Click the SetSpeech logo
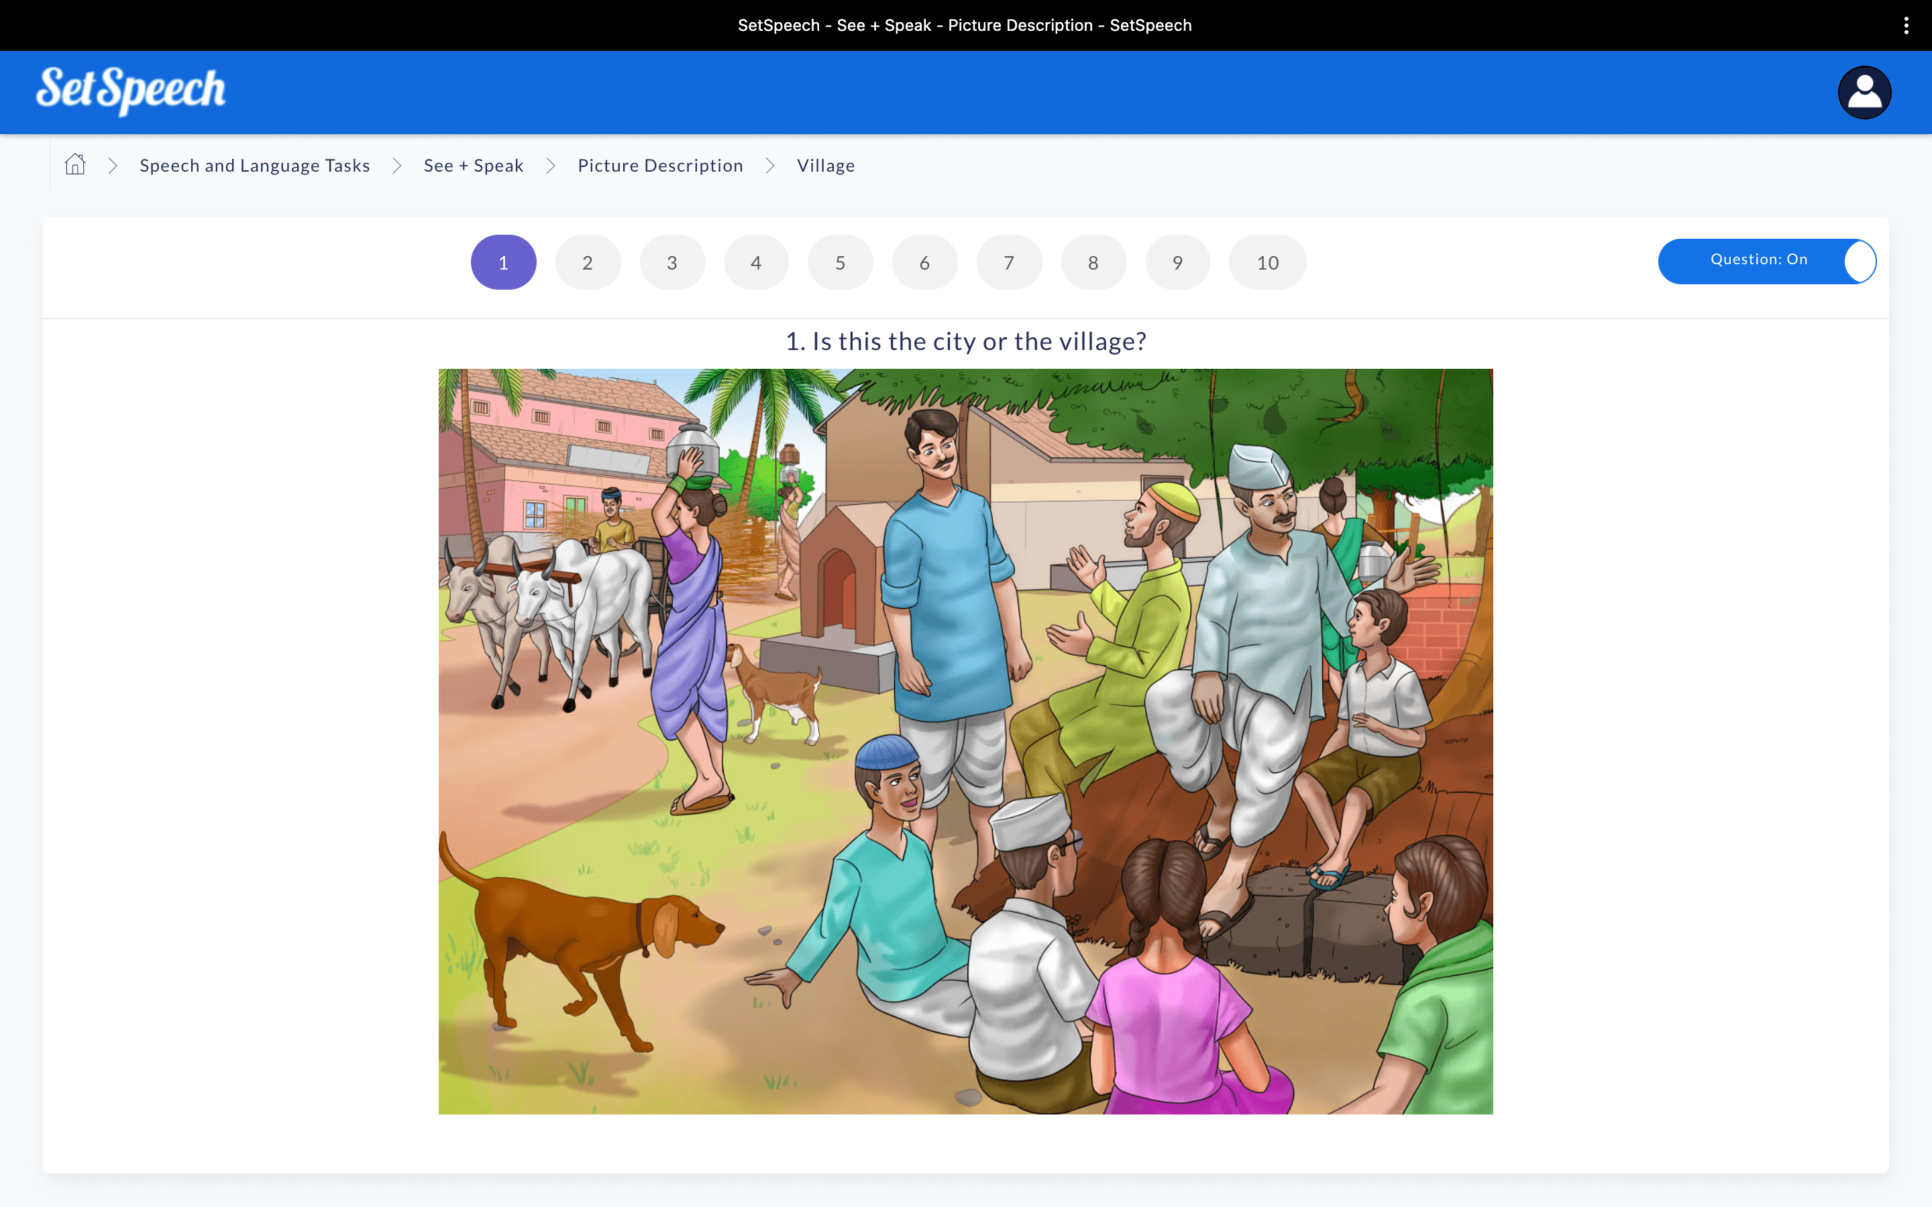Image resolution: width=1932 pixels, height=1207 pixels. tap(131, 91)
